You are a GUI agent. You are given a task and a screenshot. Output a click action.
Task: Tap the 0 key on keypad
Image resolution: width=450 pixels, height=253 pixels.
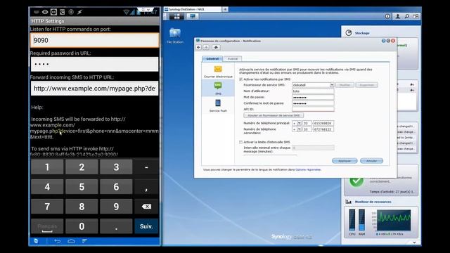(x=82, y=226)
